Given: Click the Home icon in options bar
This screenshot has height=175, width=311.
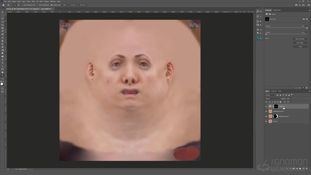Looking at the screenshot, I should (x=3, y=5).
